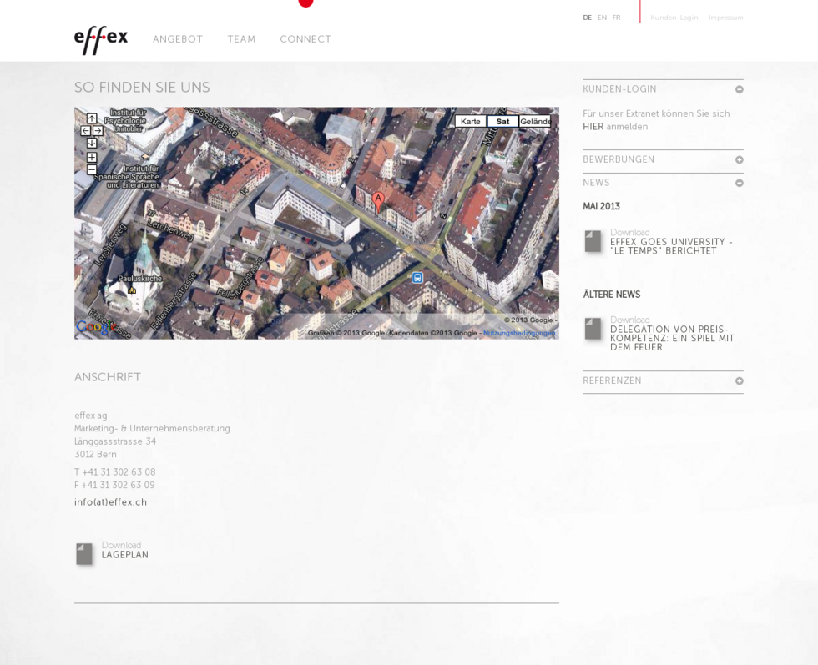Select FR language

(617, 18)
